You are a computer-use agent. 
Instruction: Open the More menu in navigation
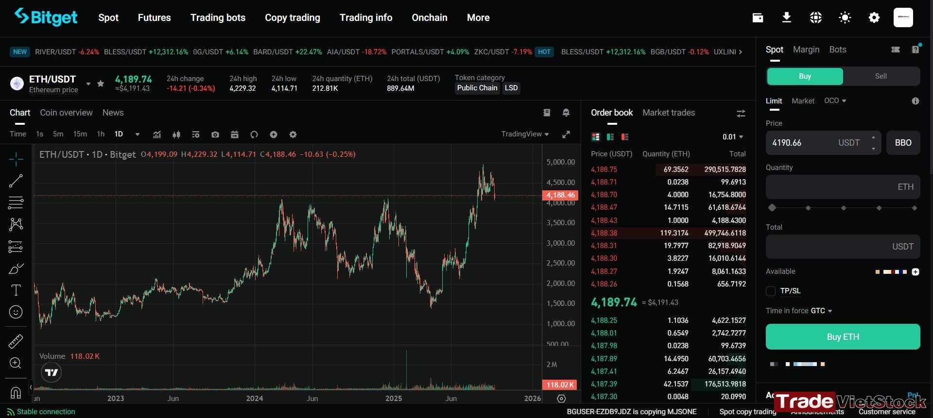click(x=478, y=17)
